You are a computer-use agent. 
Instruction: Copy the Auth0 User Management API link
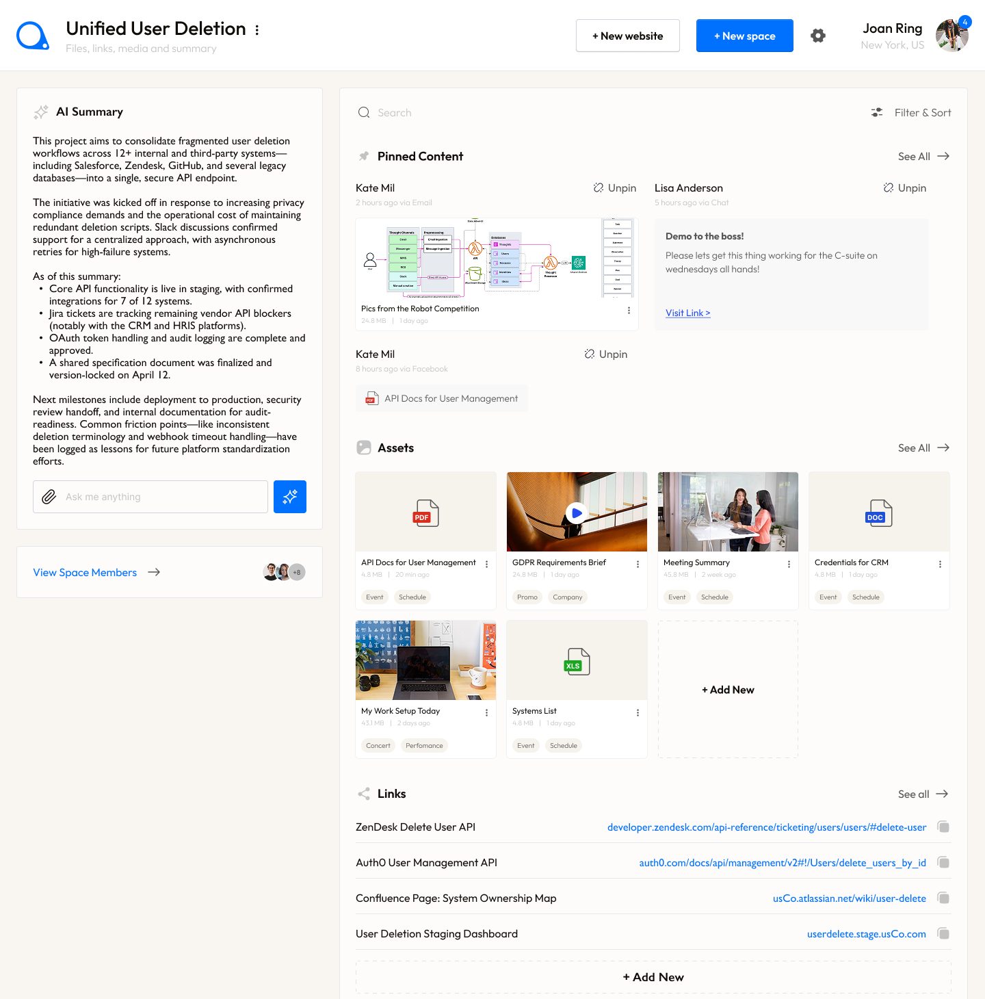coord(943,863)
